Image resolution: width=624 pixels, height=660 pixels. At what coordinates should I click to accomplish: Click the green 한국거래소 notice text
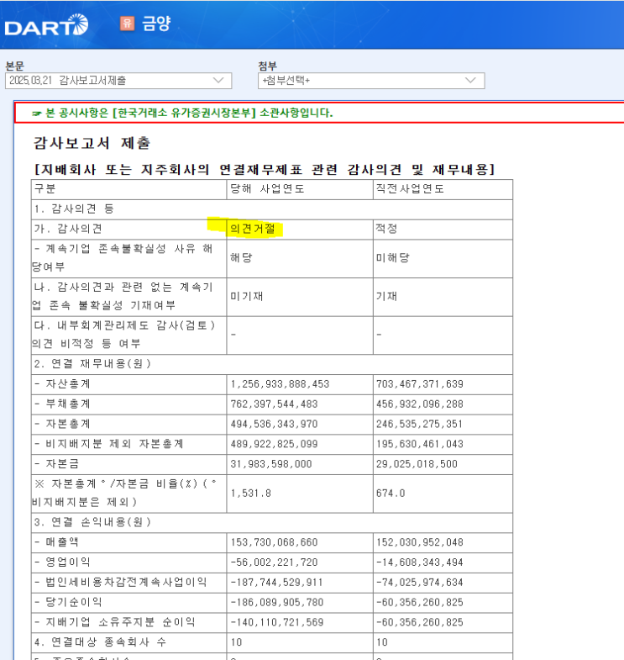pyautogui.click(x=182, y=113)
